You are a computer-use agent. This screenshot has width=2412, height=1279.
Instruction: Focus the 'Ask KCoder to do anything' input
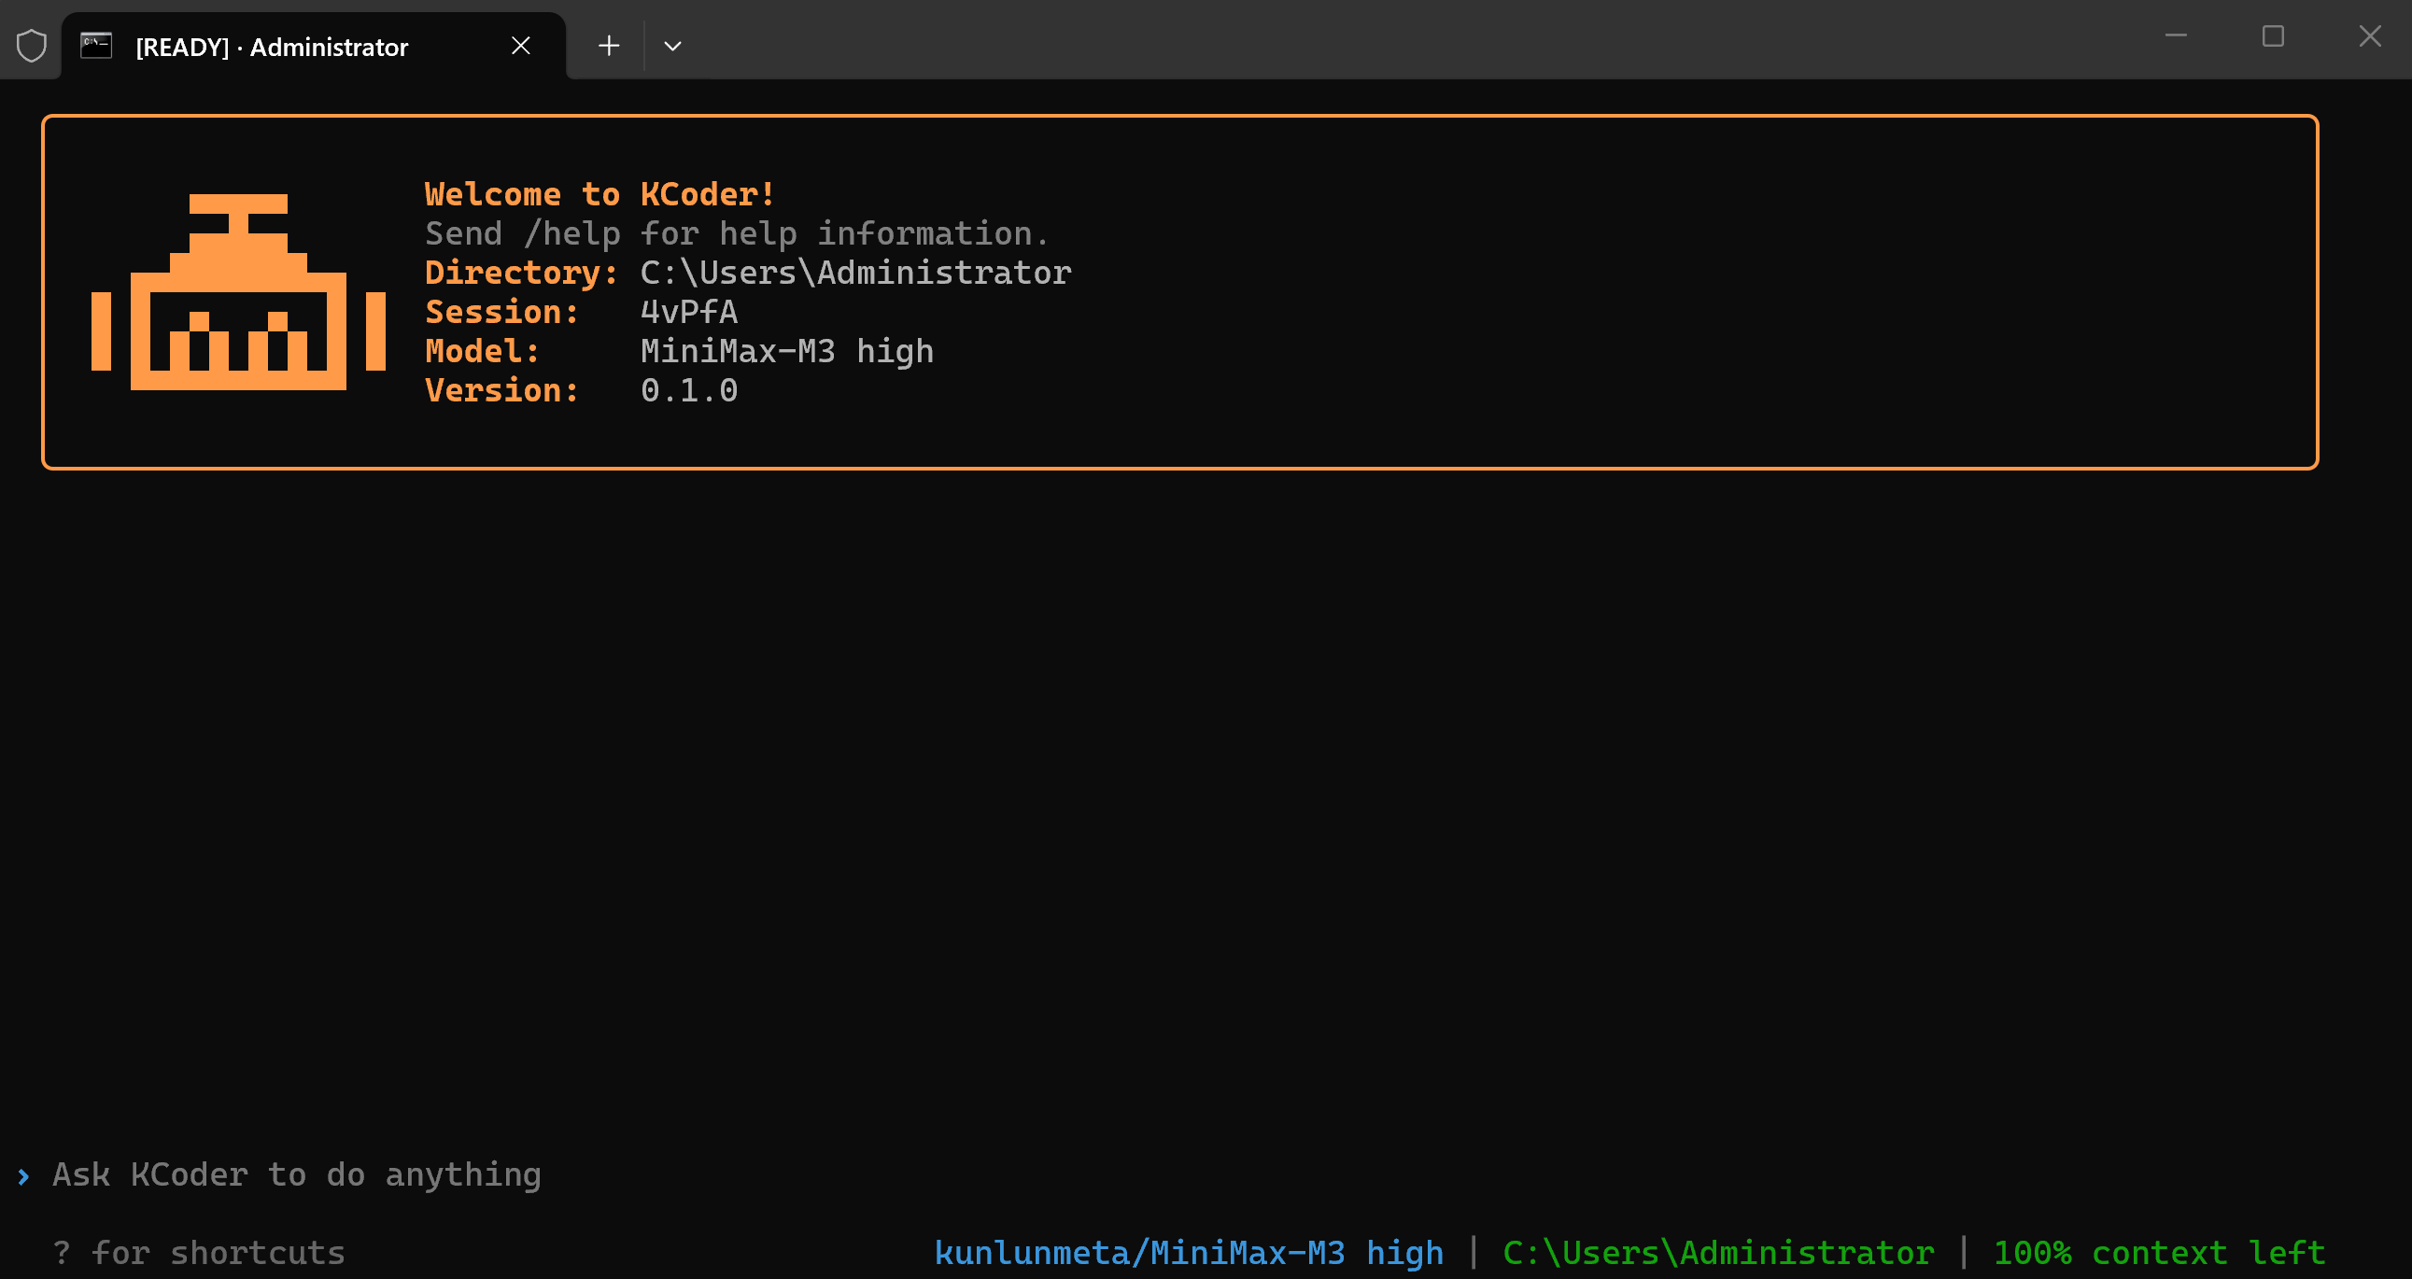click(297, 1176)
